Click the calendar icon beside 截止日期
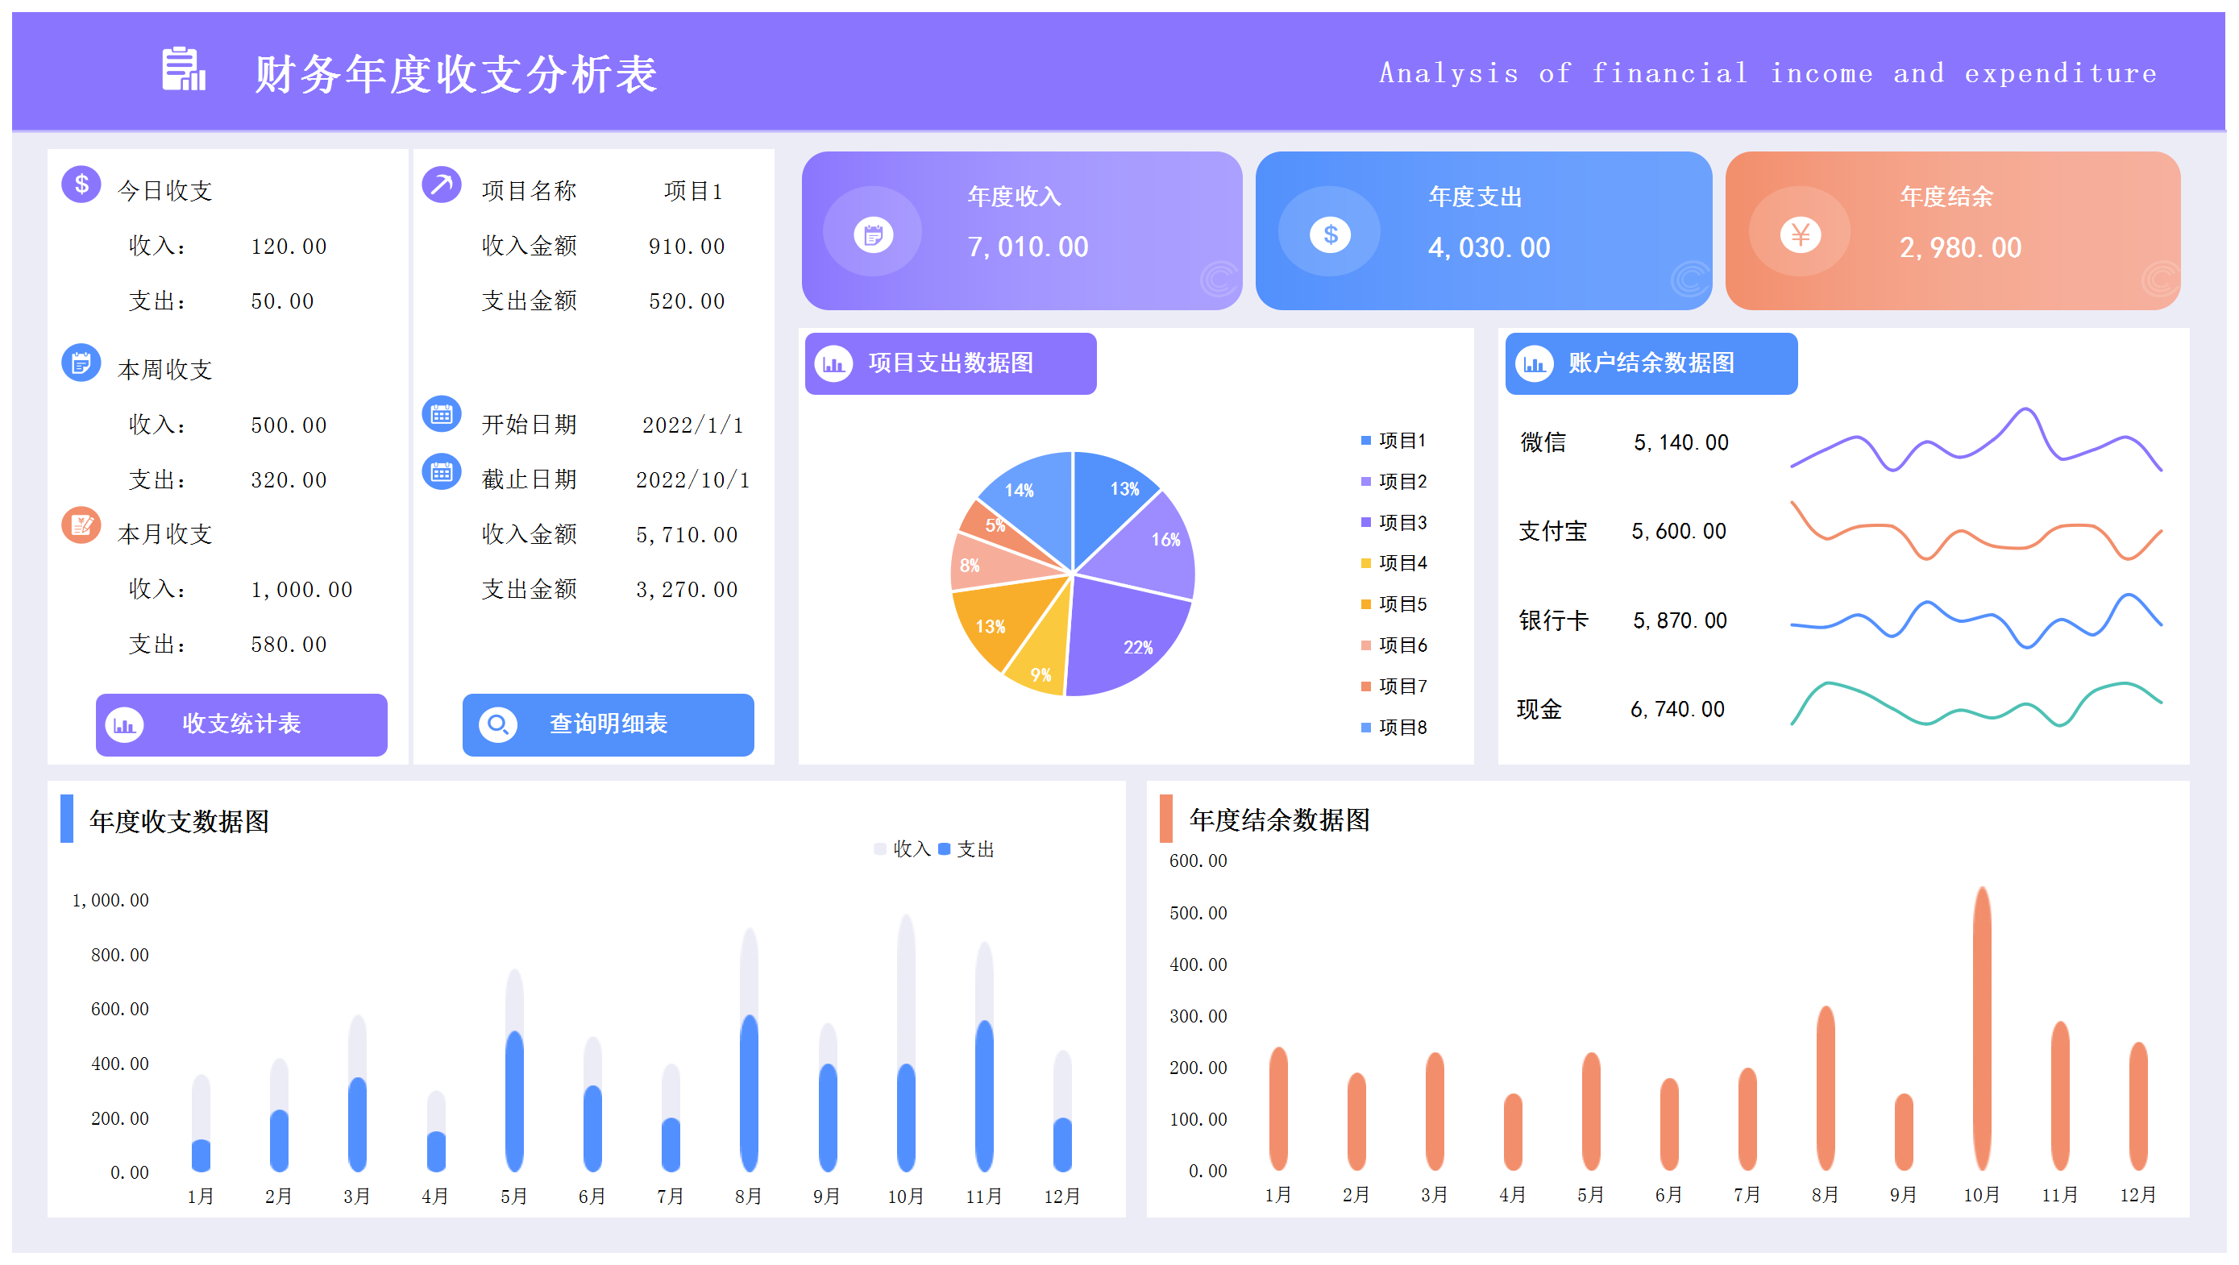The height and width of the screenshot is (1265, 2239). coord(442,472)
